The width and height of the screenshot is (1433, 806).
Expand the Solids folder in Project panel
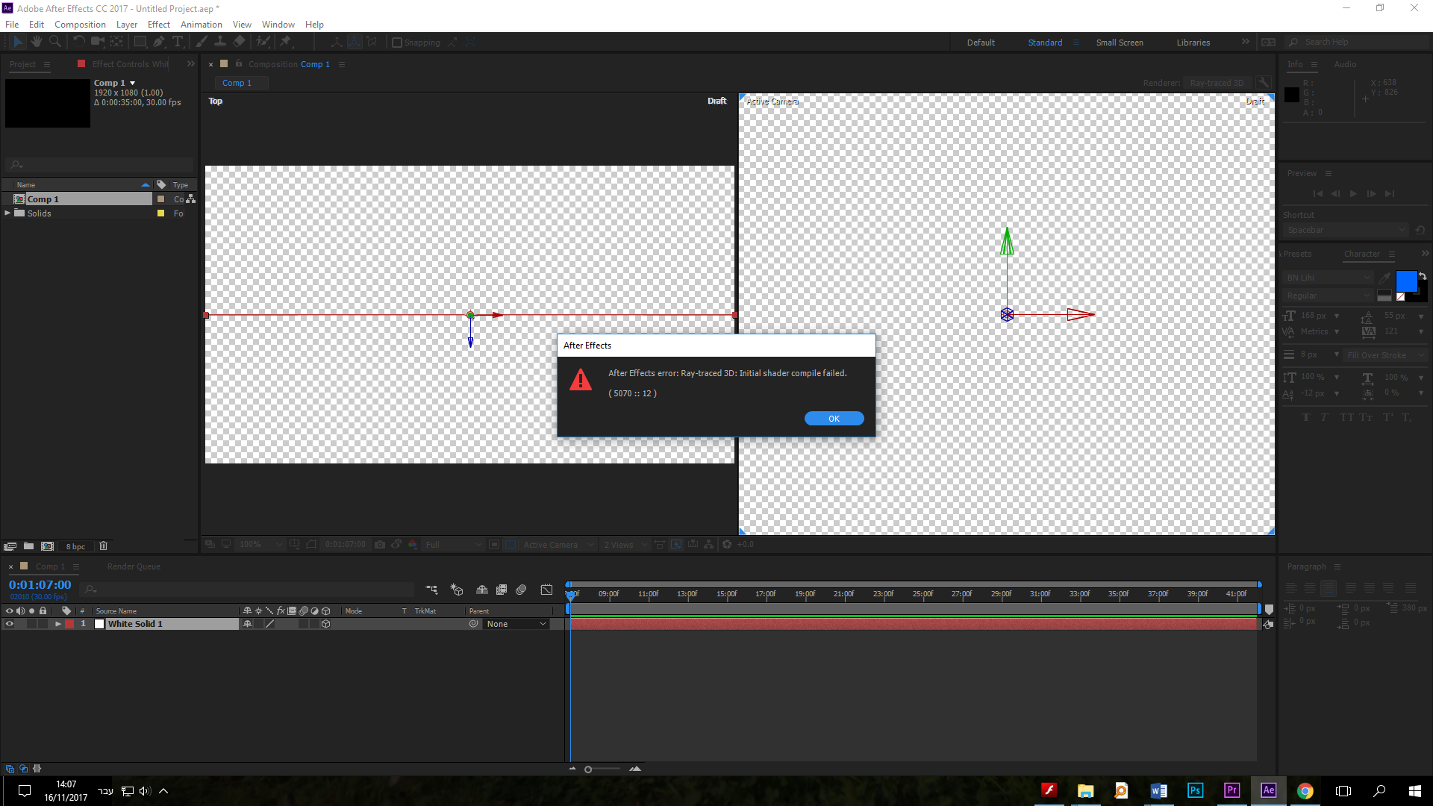7,213
